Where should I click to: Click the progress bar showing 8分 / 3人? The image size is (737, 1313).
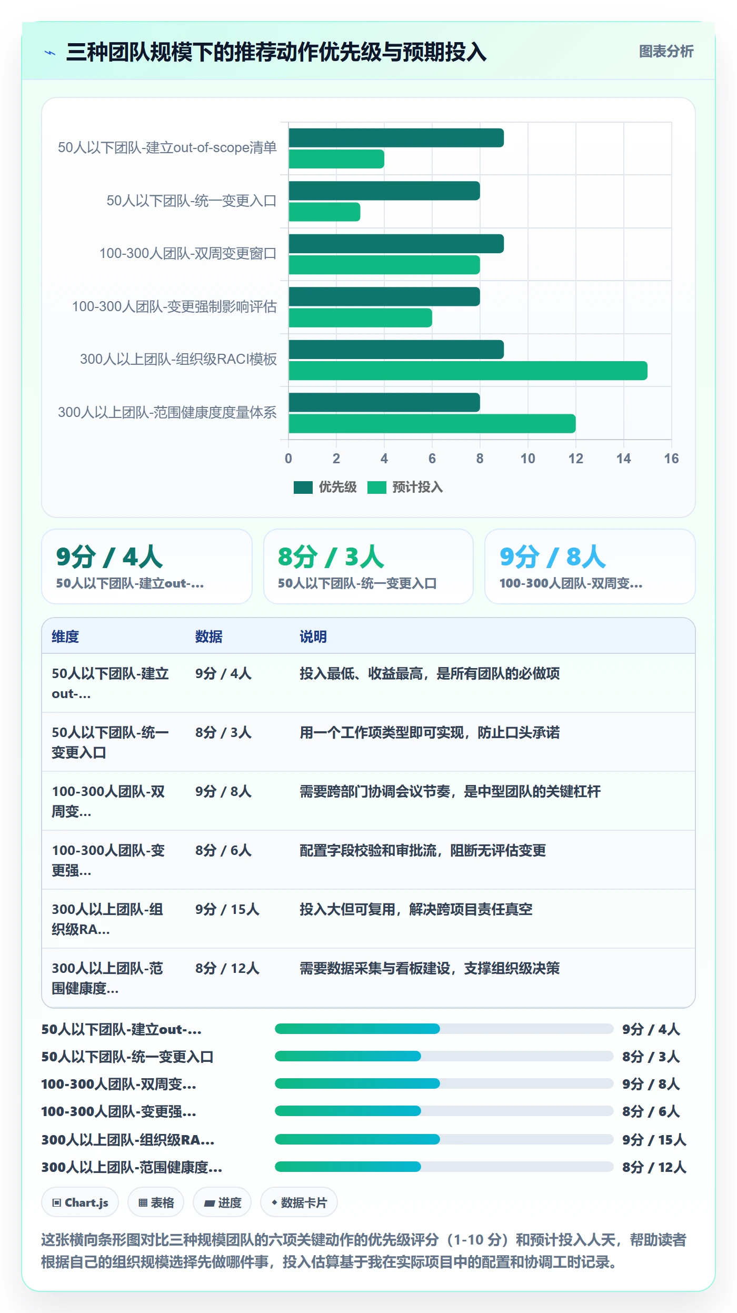[444, 1056]
